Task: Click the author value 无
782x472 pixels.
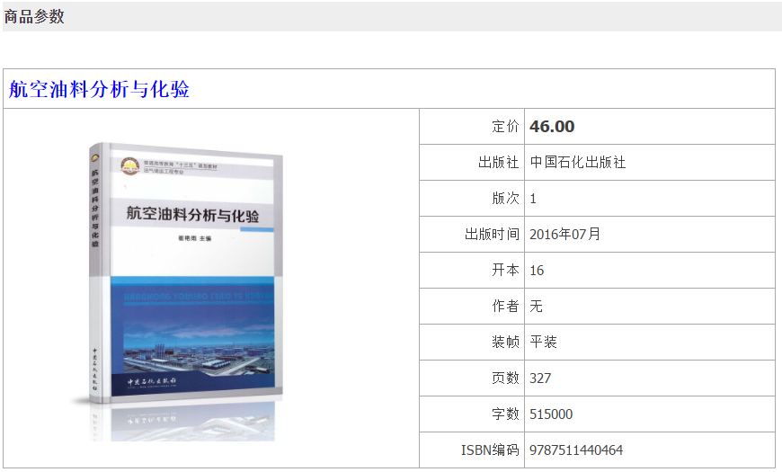Action: tap(536, 307)
